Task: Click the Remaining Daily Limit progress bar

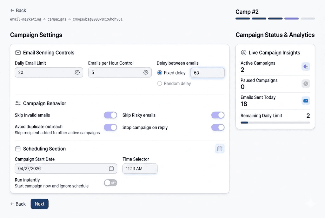Action: coord(275,123)
